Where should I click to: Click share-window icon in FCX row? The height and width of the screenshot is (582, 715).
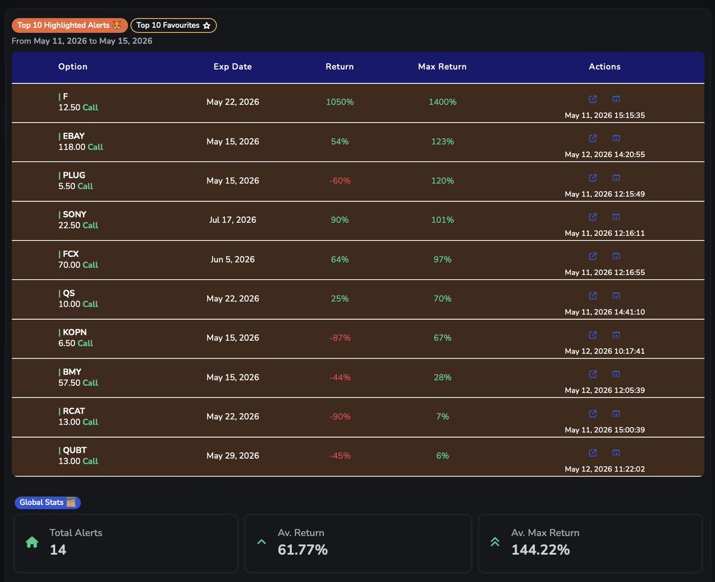(617, 256)
